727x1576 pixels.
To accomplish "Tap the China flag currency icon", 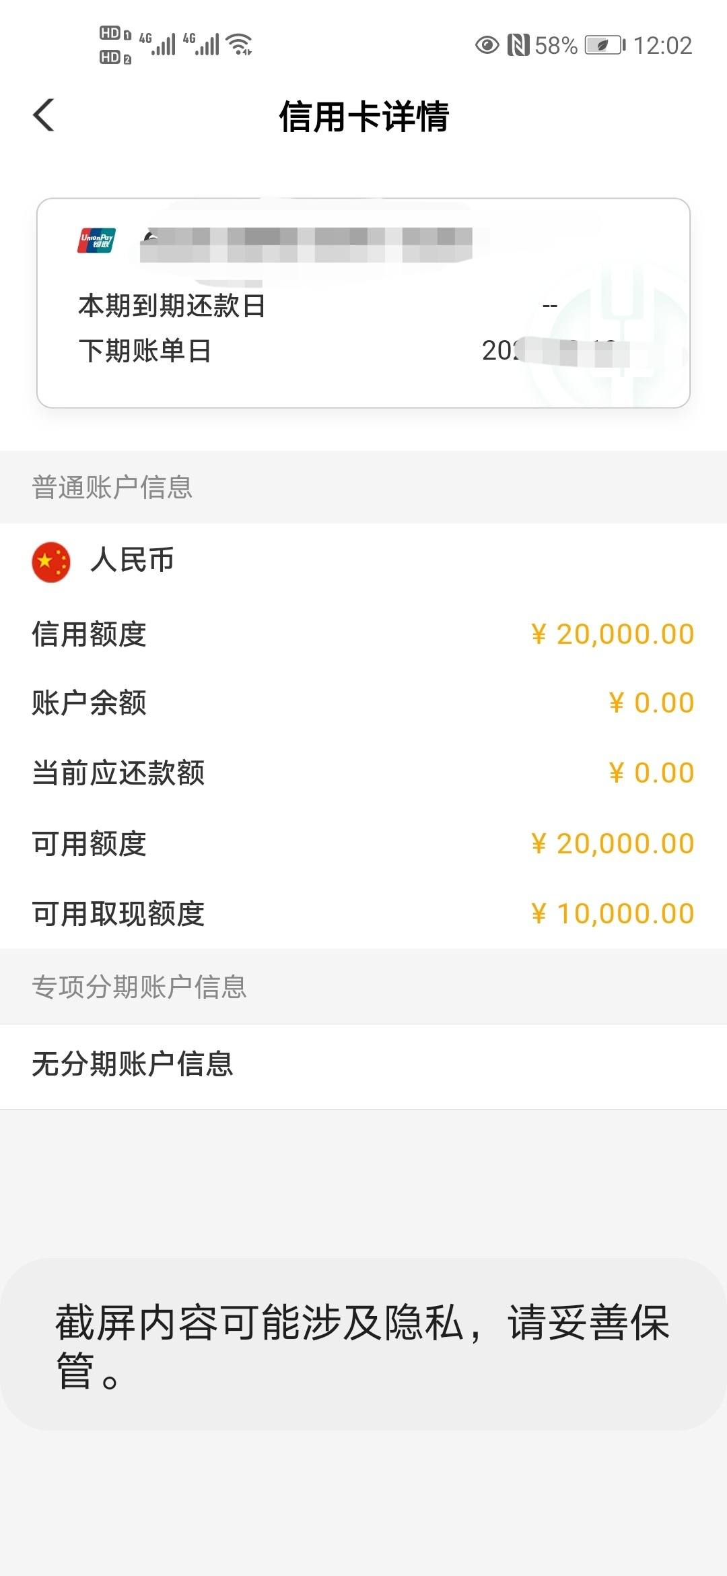I will point(51,562).
